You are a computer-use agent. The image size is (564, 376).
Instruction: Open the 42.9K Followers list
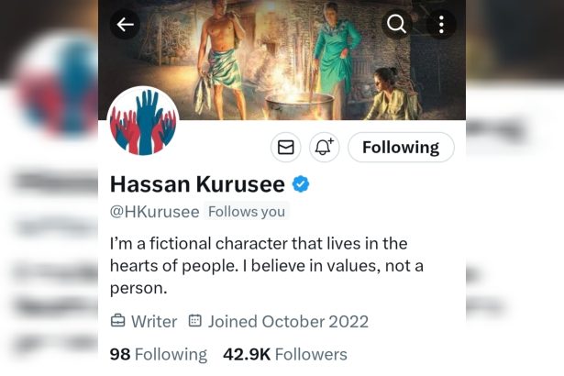tap(285, 354)
